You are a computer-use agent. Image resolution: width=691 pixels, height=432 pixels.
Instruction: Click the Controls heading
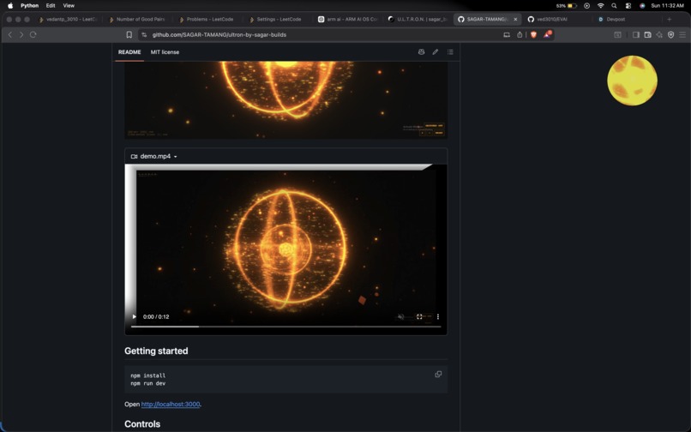(142, 423)
